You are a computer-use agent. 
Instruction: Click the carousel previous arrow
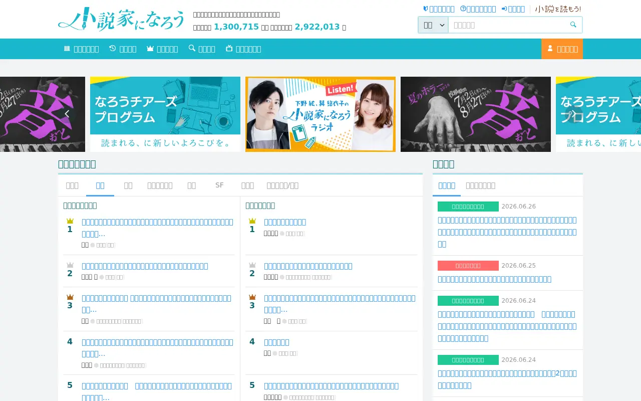[67, 114]
